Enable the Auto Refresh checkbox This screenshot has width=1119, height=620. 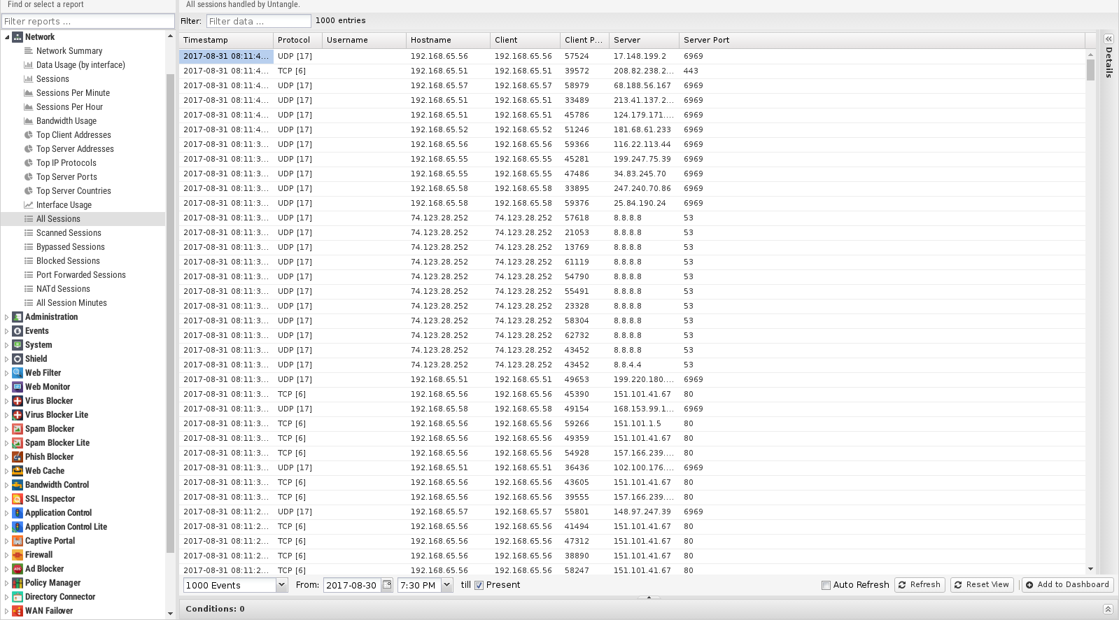point(826,585)
